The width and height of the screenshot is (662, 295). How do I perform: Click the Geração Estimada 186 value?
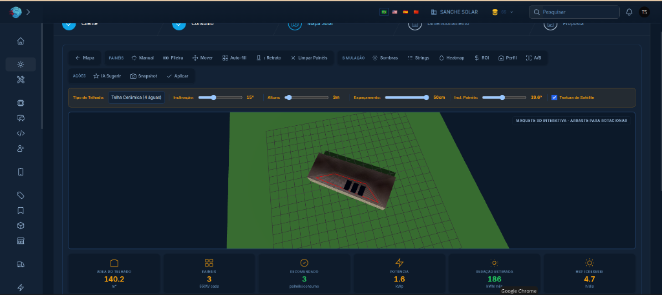click(494, 279)
